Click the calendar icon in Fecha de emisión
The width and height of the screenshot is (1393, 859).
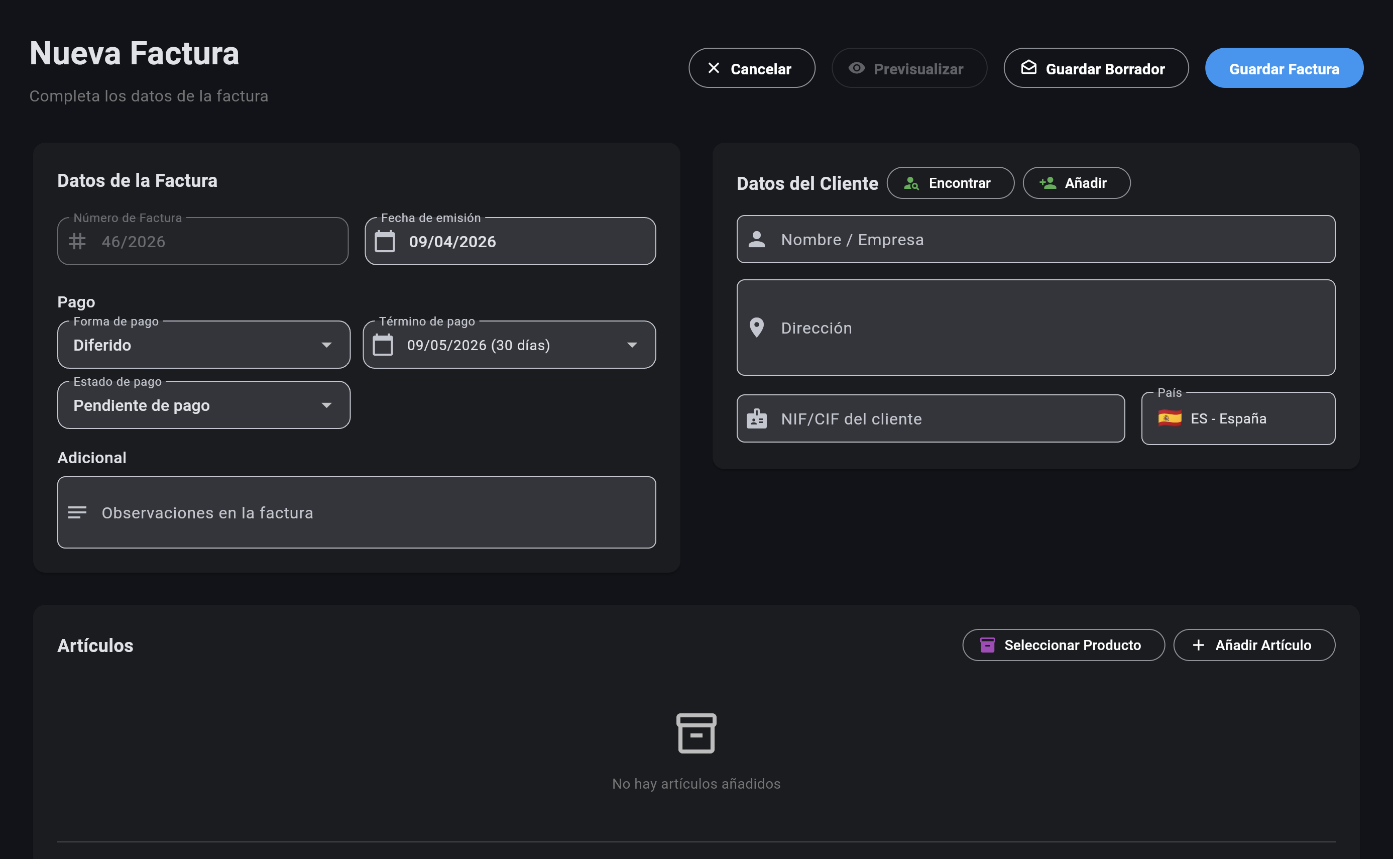(385, 242)
